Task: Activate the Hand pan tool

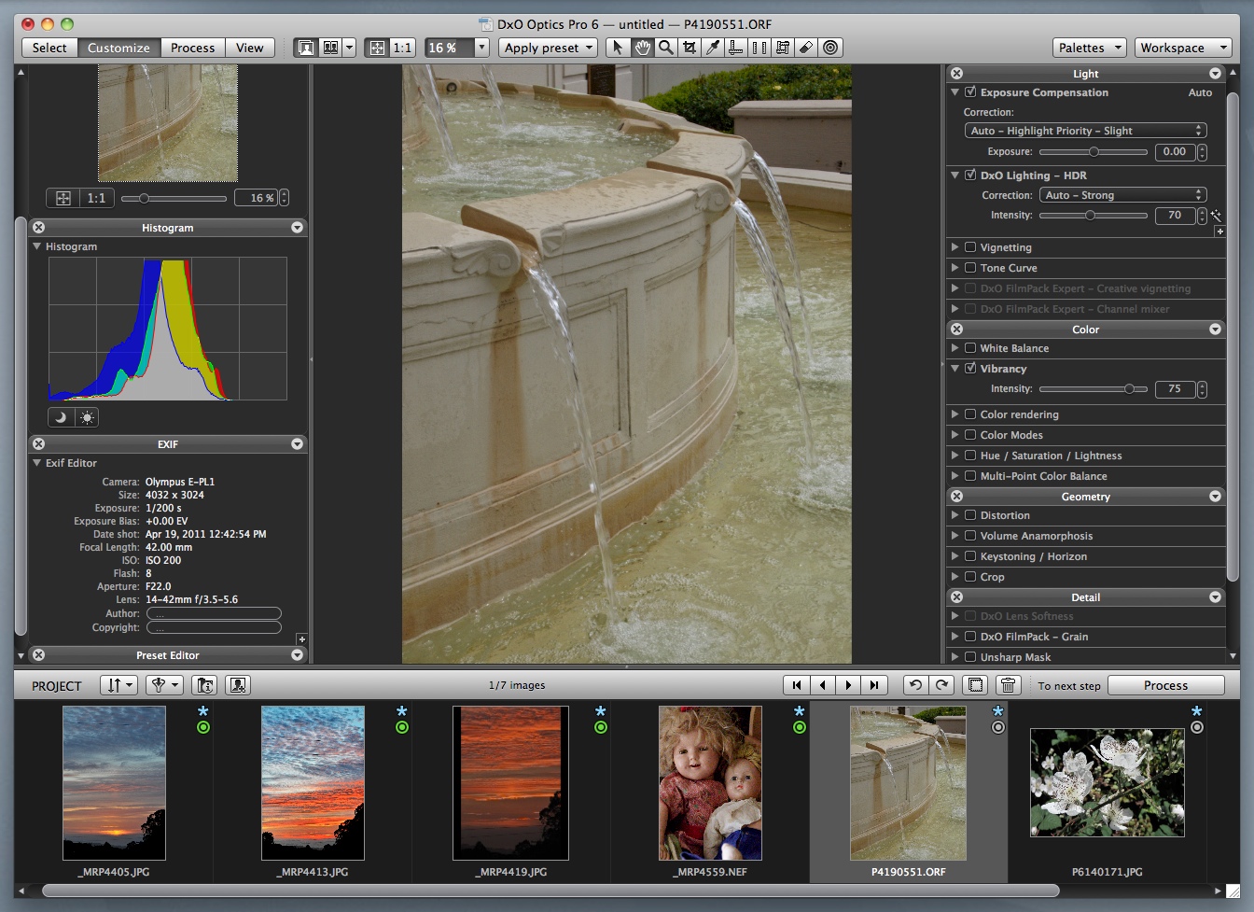Action: (642, 48)
